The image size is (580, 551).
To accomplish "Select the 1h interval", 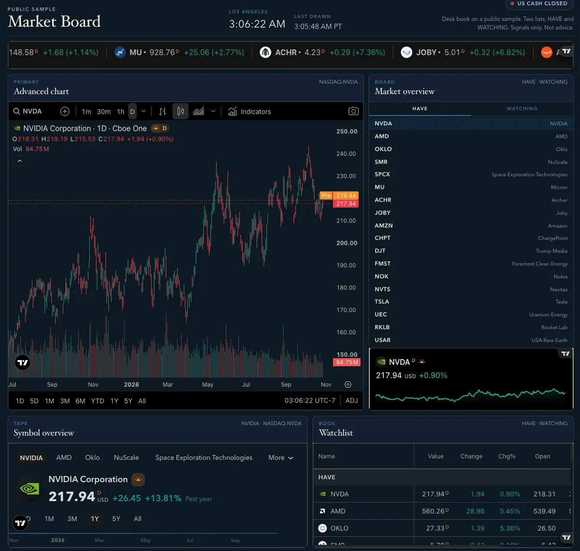I will (x=120, y=112).
